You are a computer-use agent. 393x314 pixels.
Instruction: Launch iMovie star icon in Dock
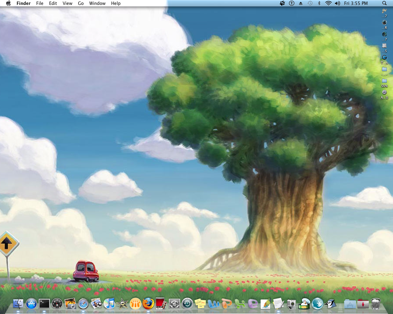pos(122,304)
